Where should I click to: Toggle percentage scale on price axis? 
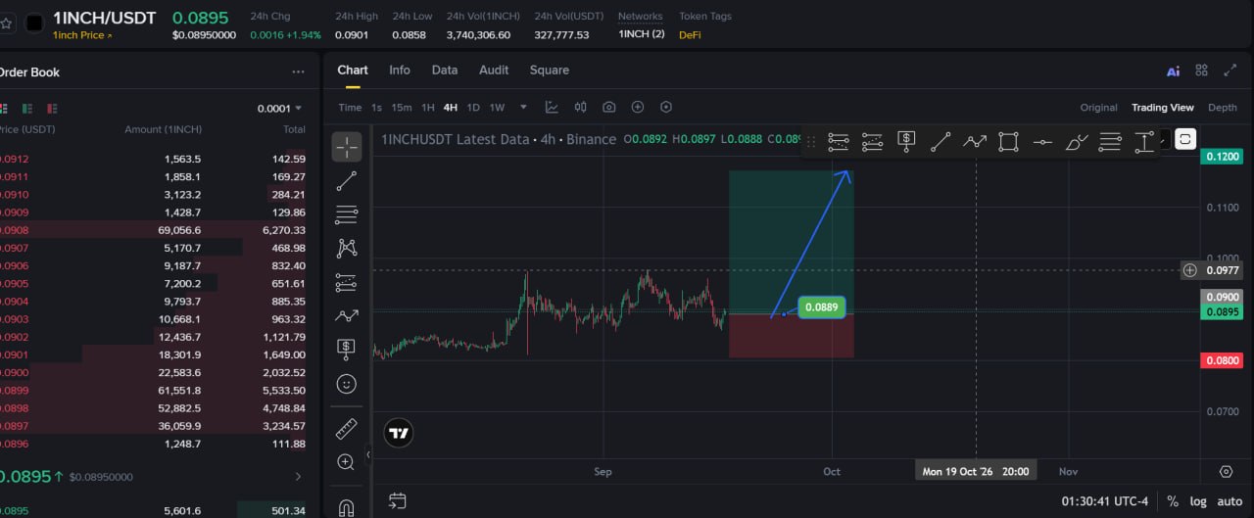(1173, 501)
